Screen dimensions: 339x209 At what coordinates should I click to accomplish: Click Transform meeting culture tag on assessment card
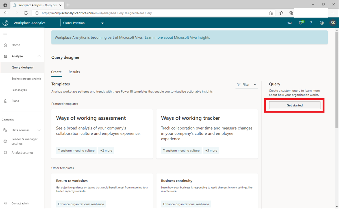click(76, 150)
